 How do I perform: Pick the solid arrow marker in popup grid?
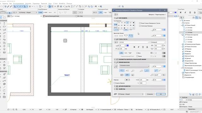[124, 28]
